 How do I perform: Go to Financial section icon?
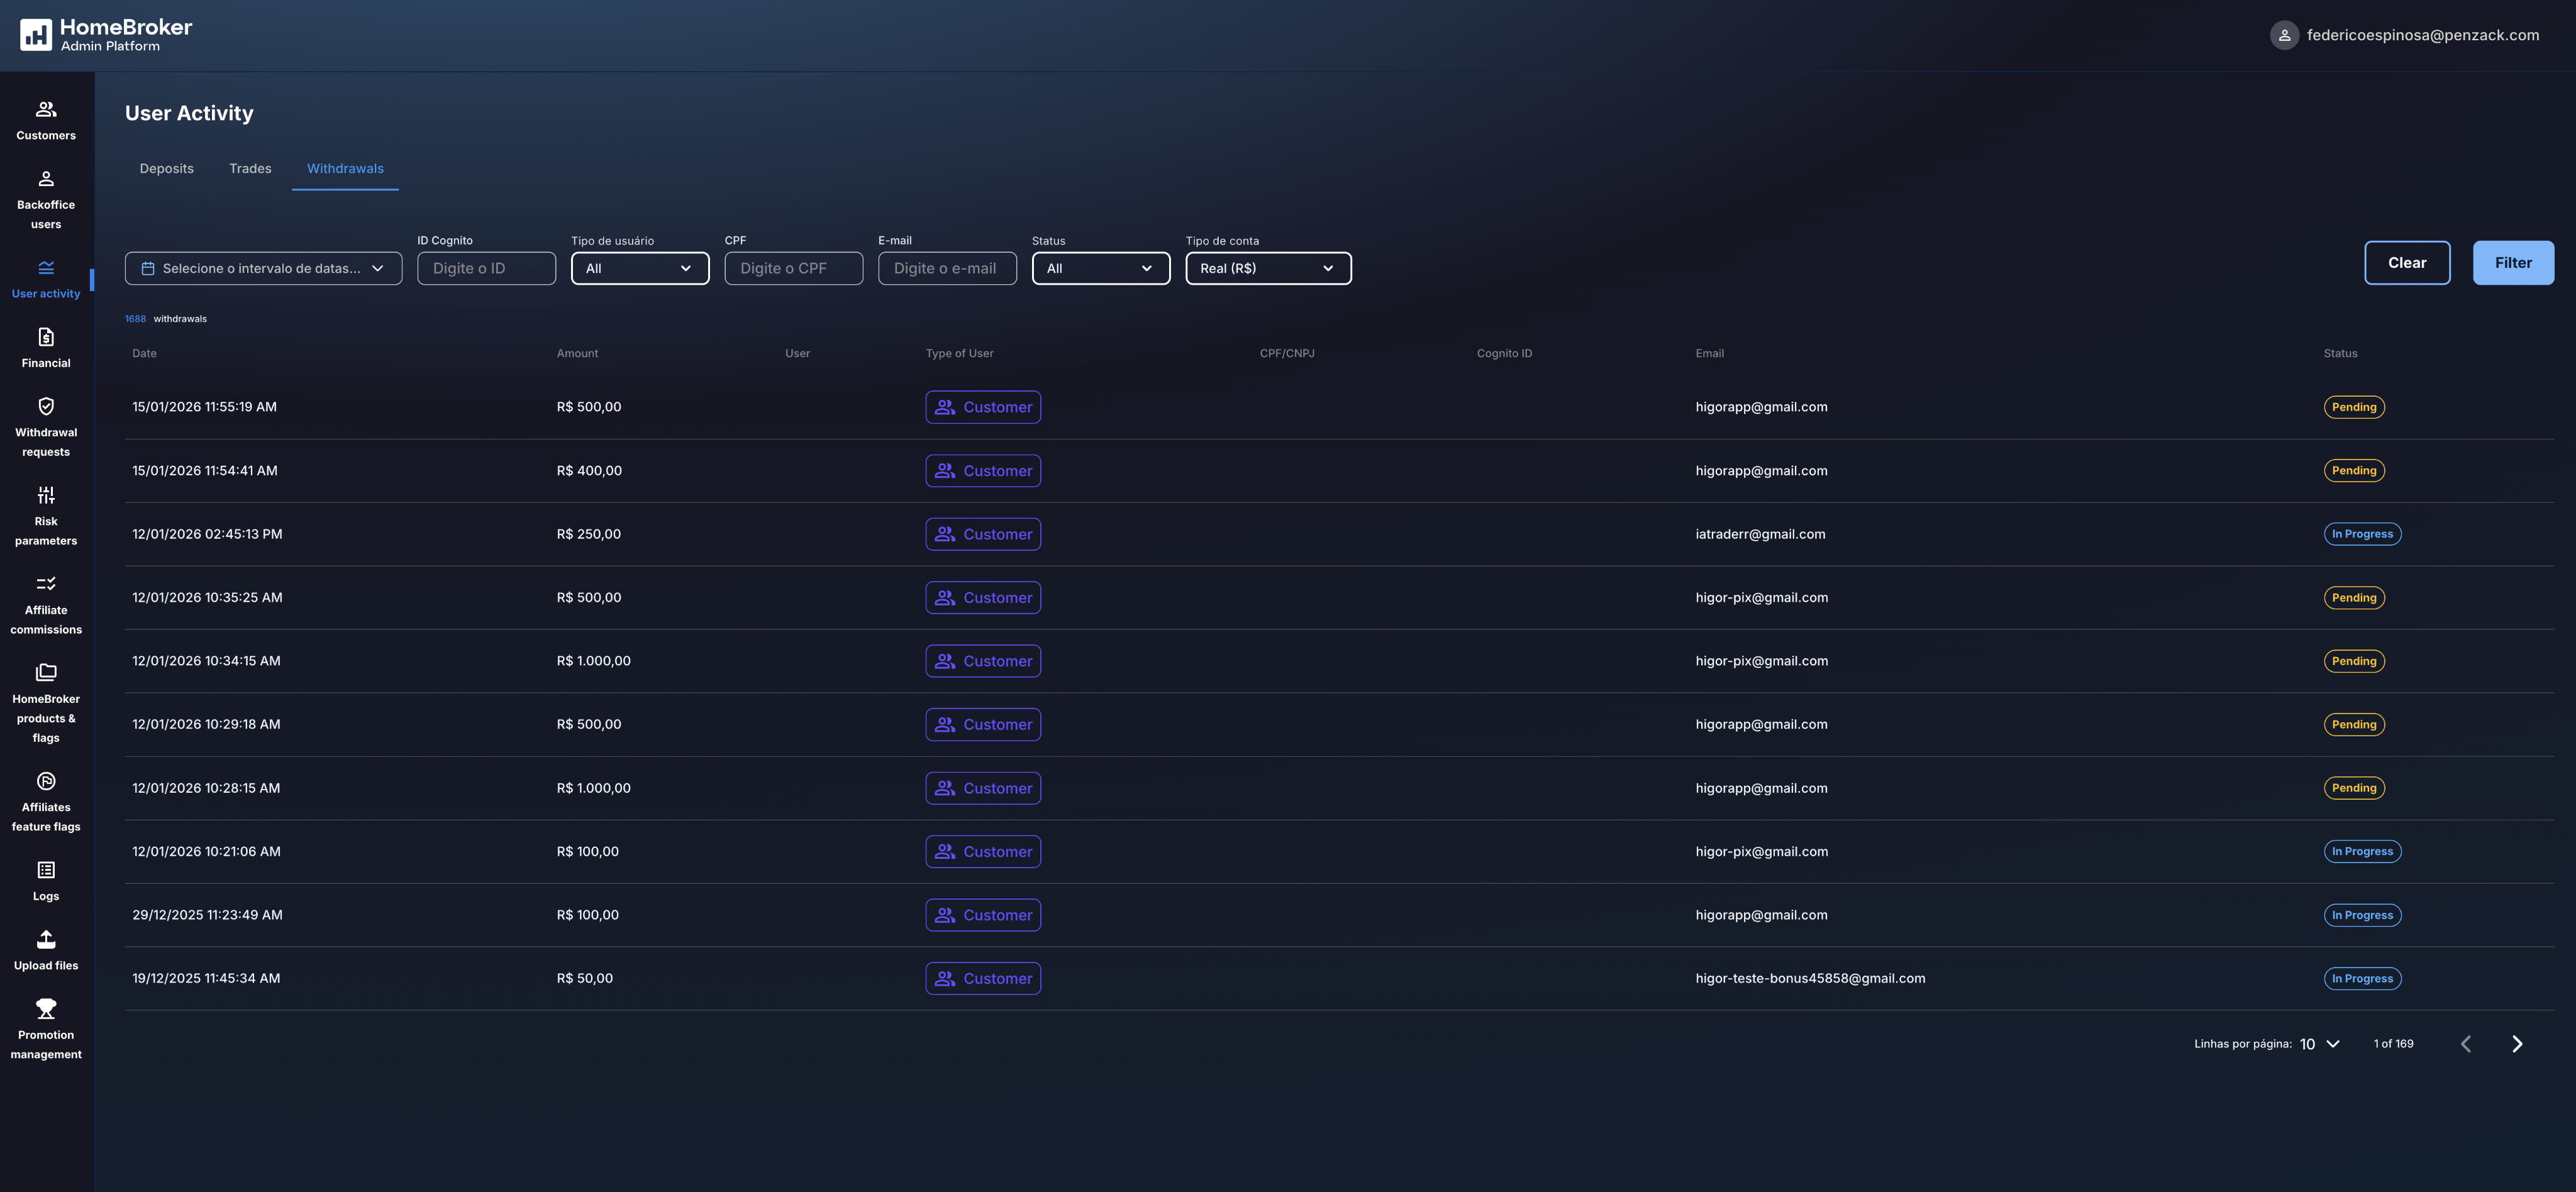point(46,337)
